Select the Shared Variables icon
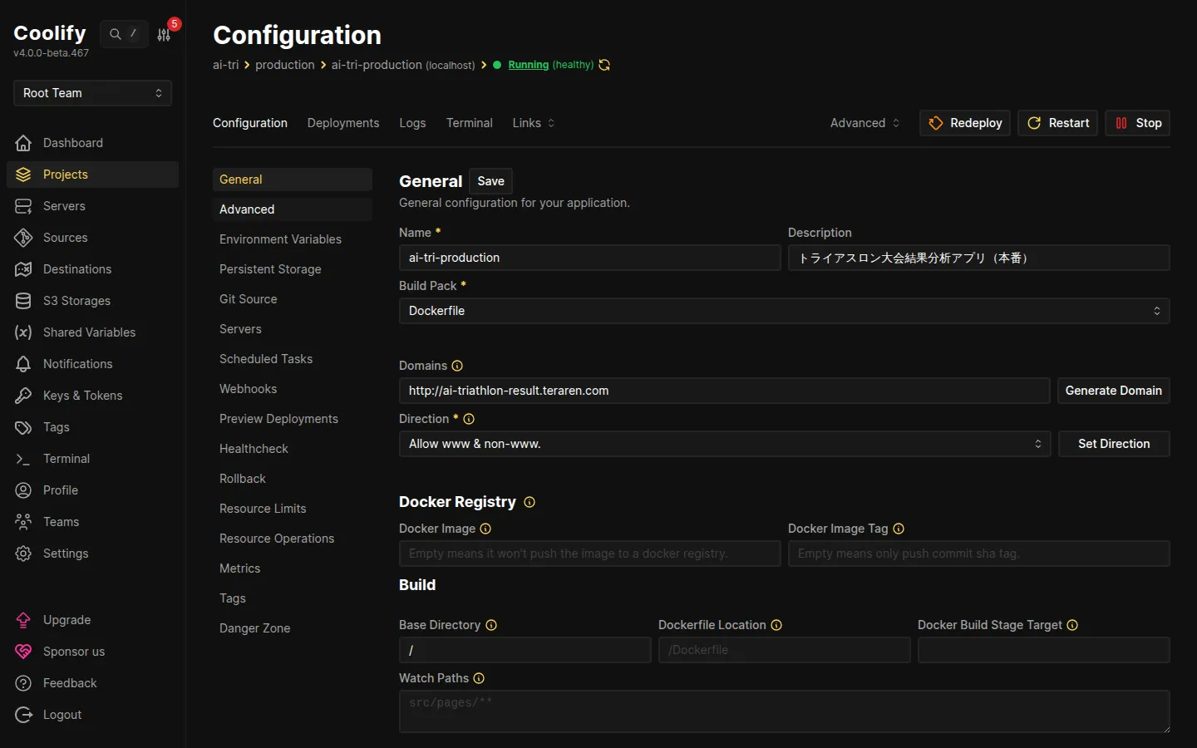The width and height of the screenshot is (1197, 748). click(x=23, y=332)
